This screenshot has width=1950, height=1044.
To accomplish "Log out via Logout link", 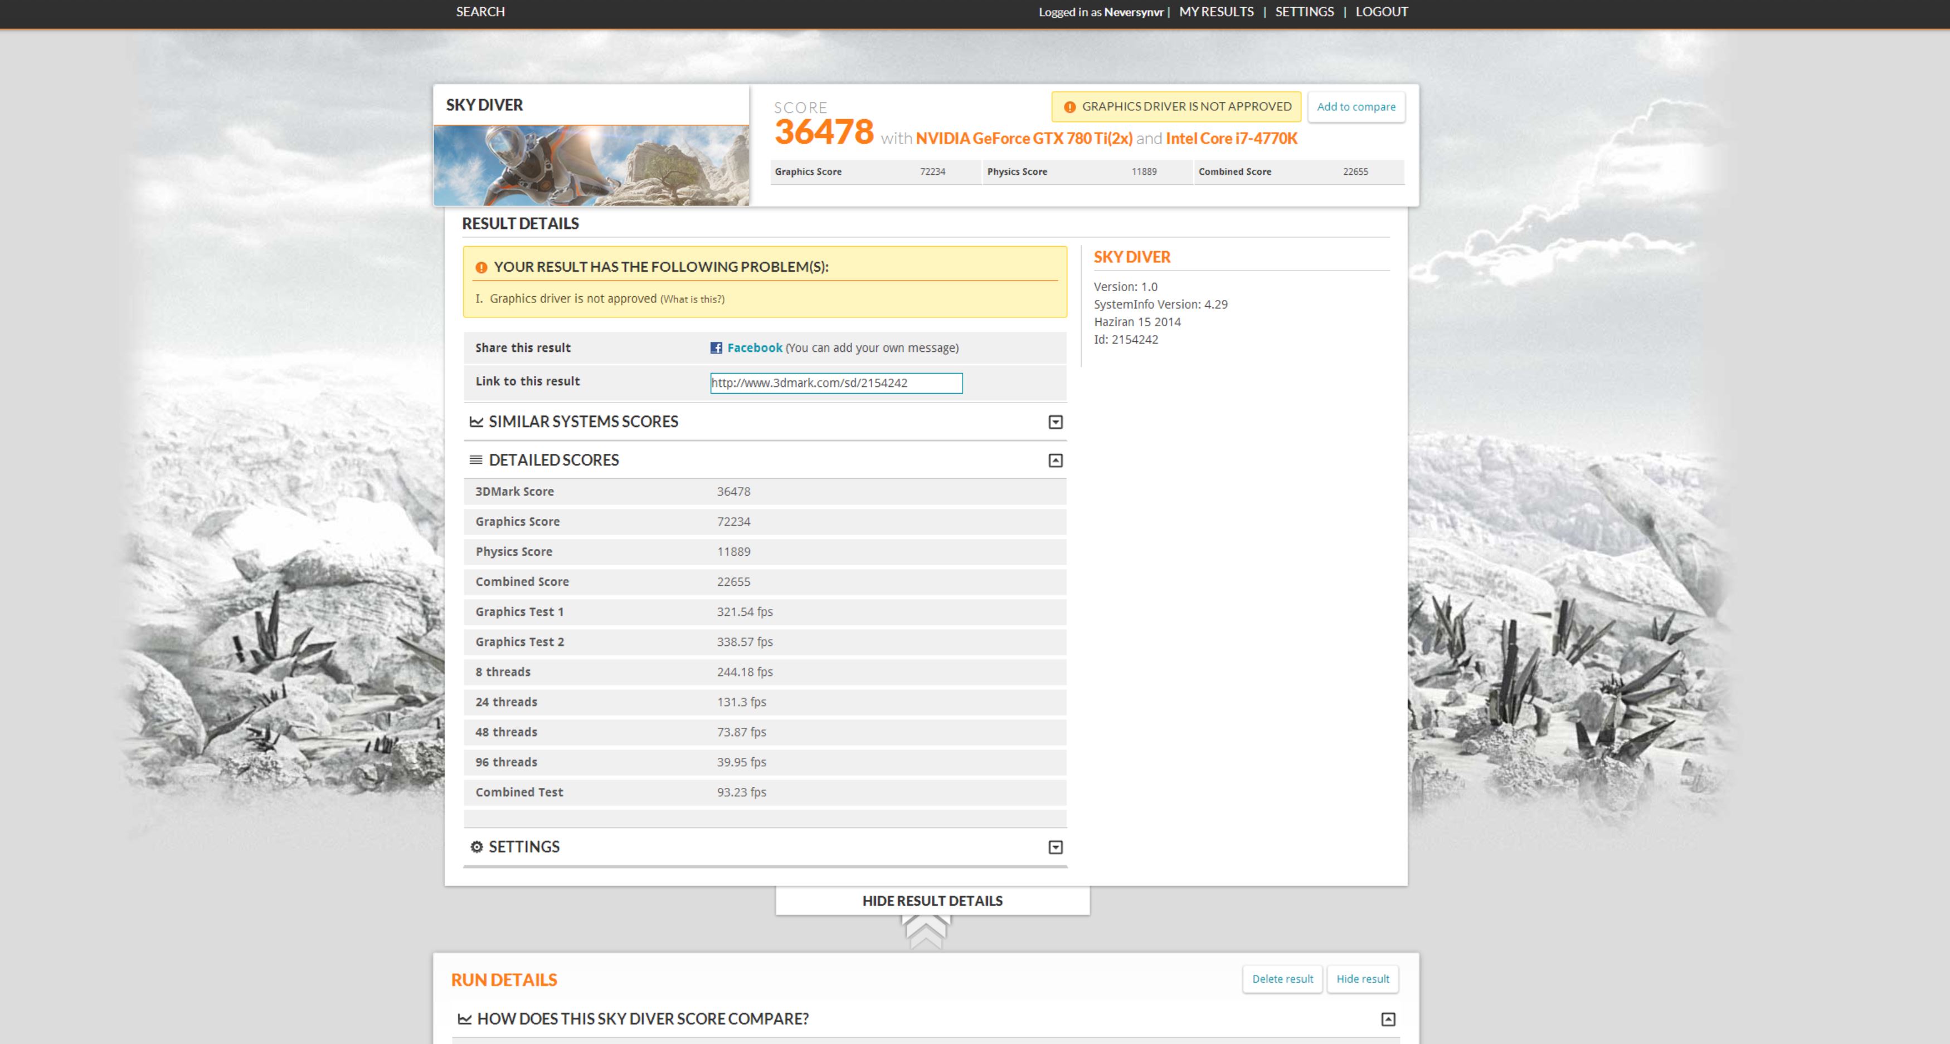I will pyautogui.click(x=1382, y=11).
